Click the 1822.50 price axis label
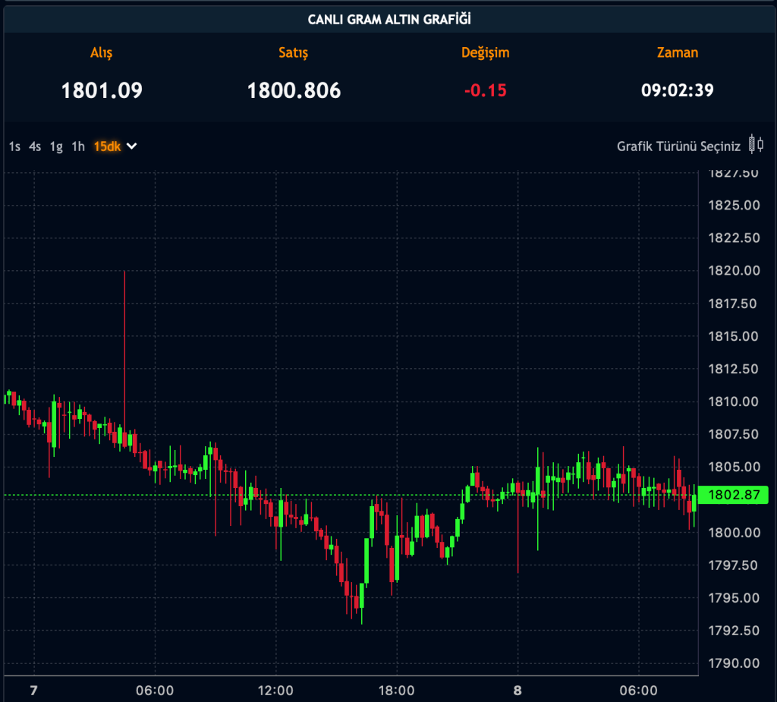777x702 pixels. click(x=734, y=238)
